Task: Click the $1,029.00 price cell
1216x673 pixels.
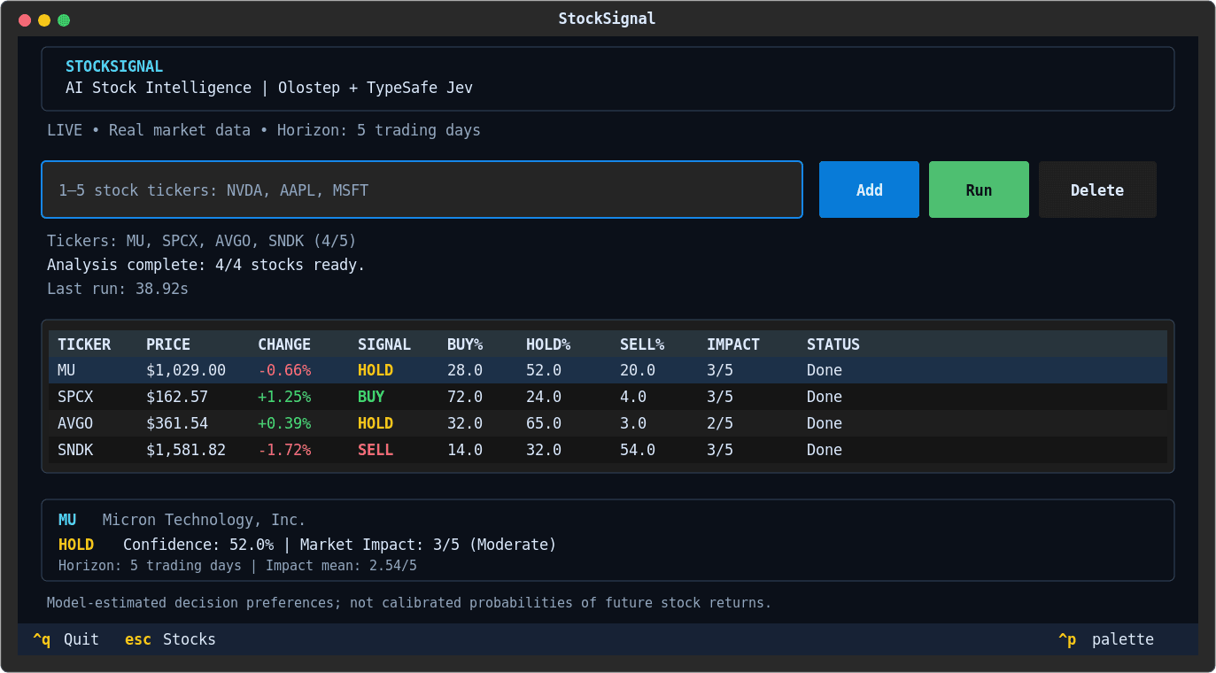Action: (x=186, y=370)
